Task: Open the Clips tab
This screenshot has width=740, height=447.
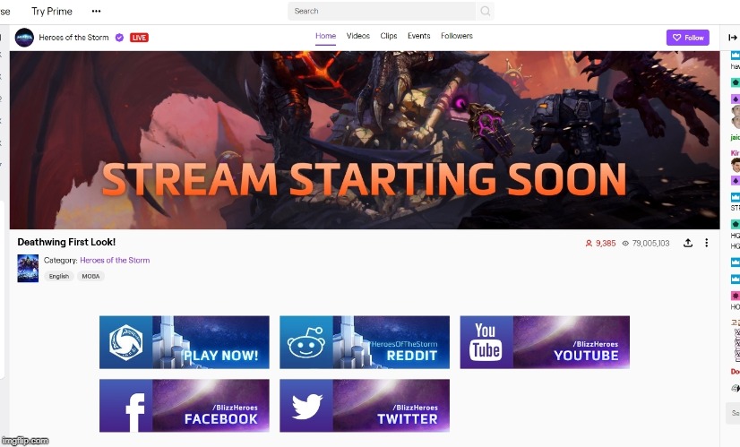Action: [388, 37]
